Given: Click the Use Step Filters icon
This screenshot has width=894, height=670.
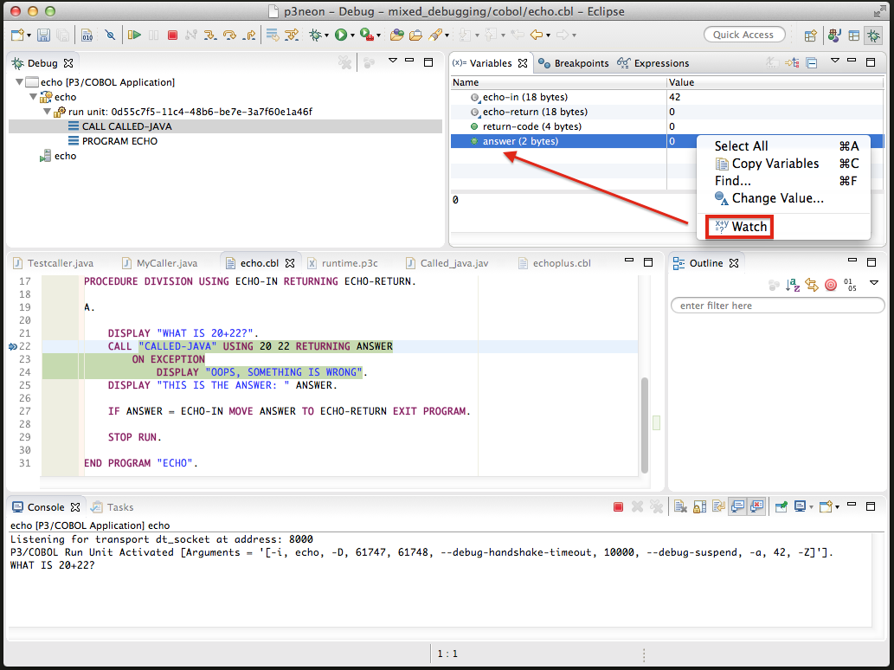Looking at the screenshot, I should (292, 35).
